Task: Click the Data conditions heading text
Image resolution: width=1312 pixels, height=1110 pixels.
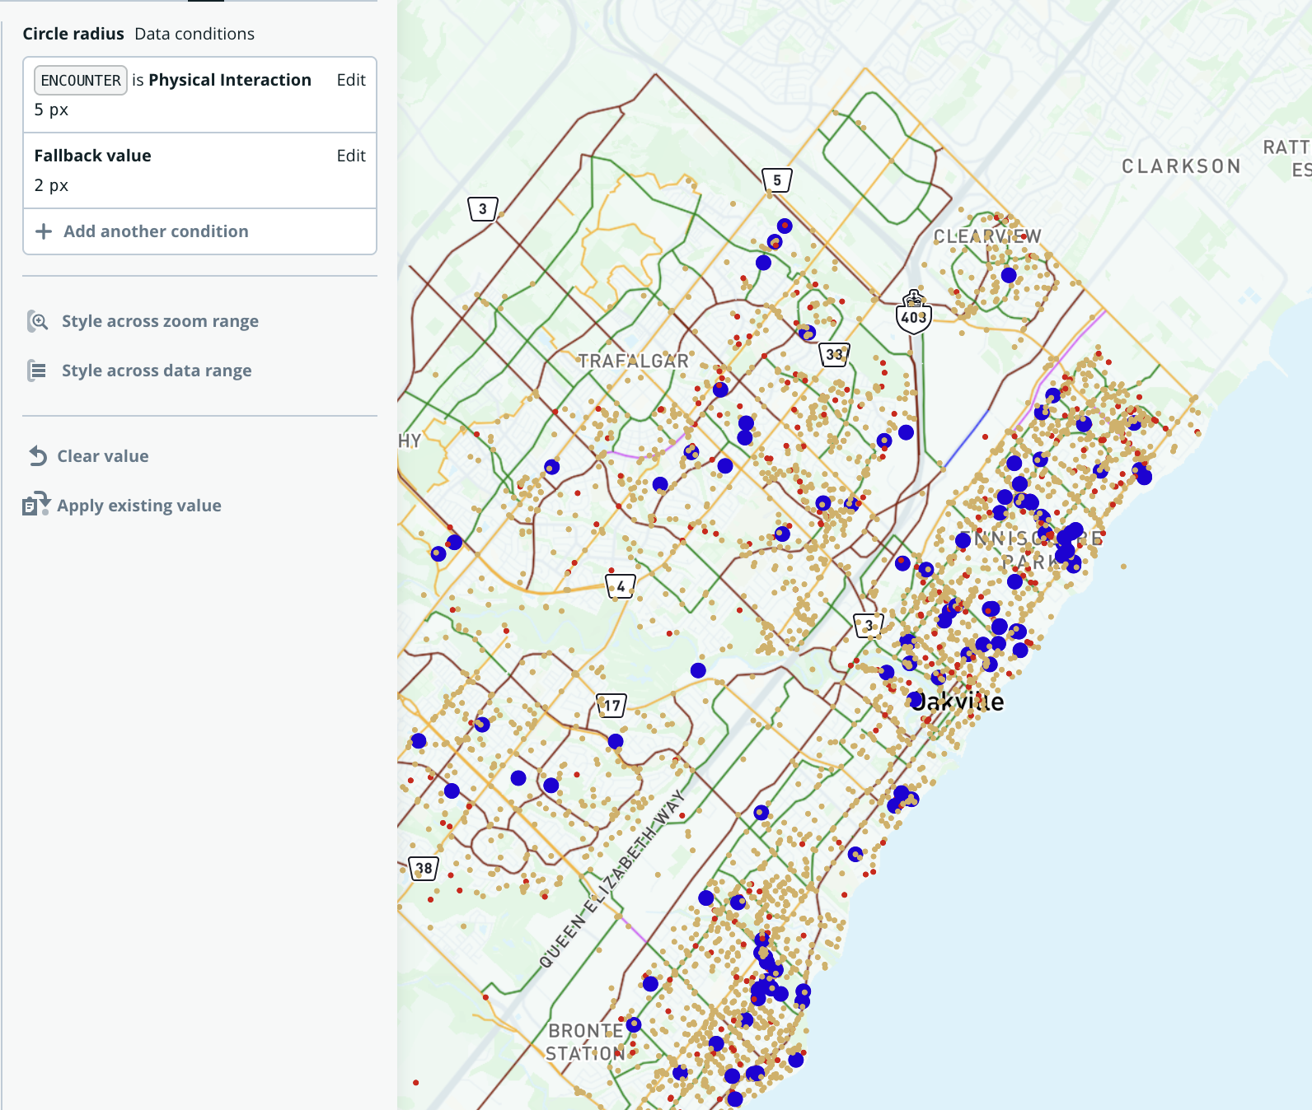Action: click(x=194, y=34)
